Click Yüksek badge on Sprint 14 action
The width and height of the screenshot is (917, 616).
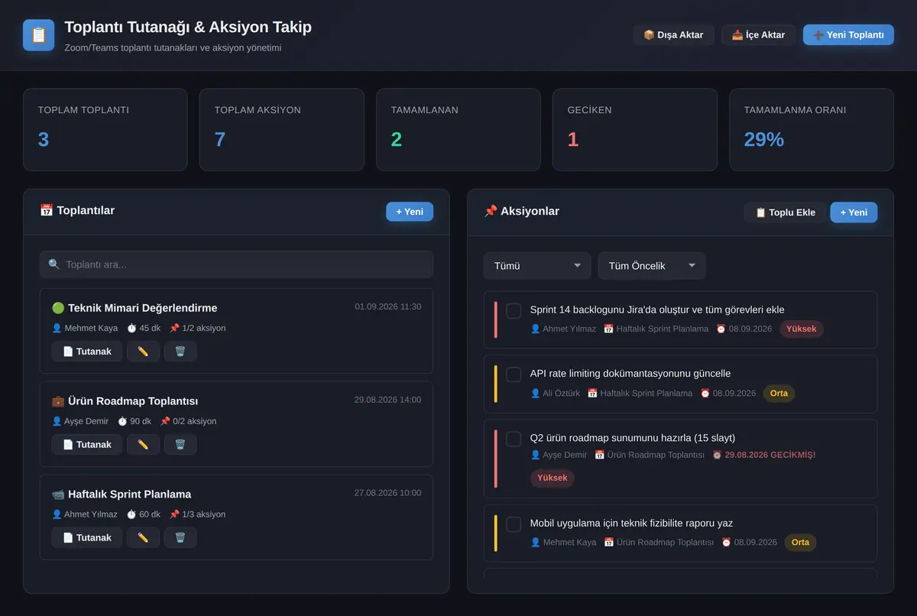802,329
